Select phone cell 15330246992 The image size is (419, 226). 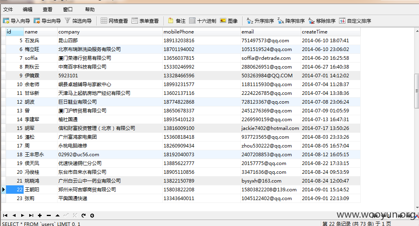coord(202,67)
